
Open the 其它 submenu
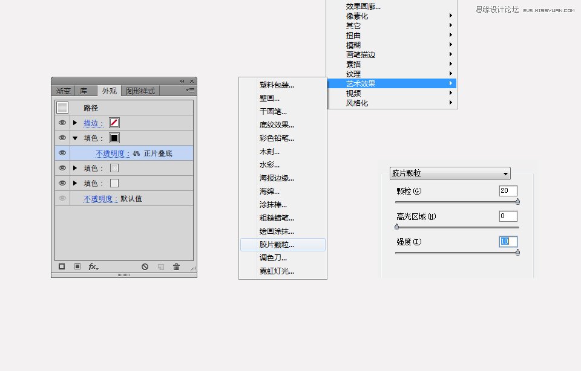coord(392,25)
